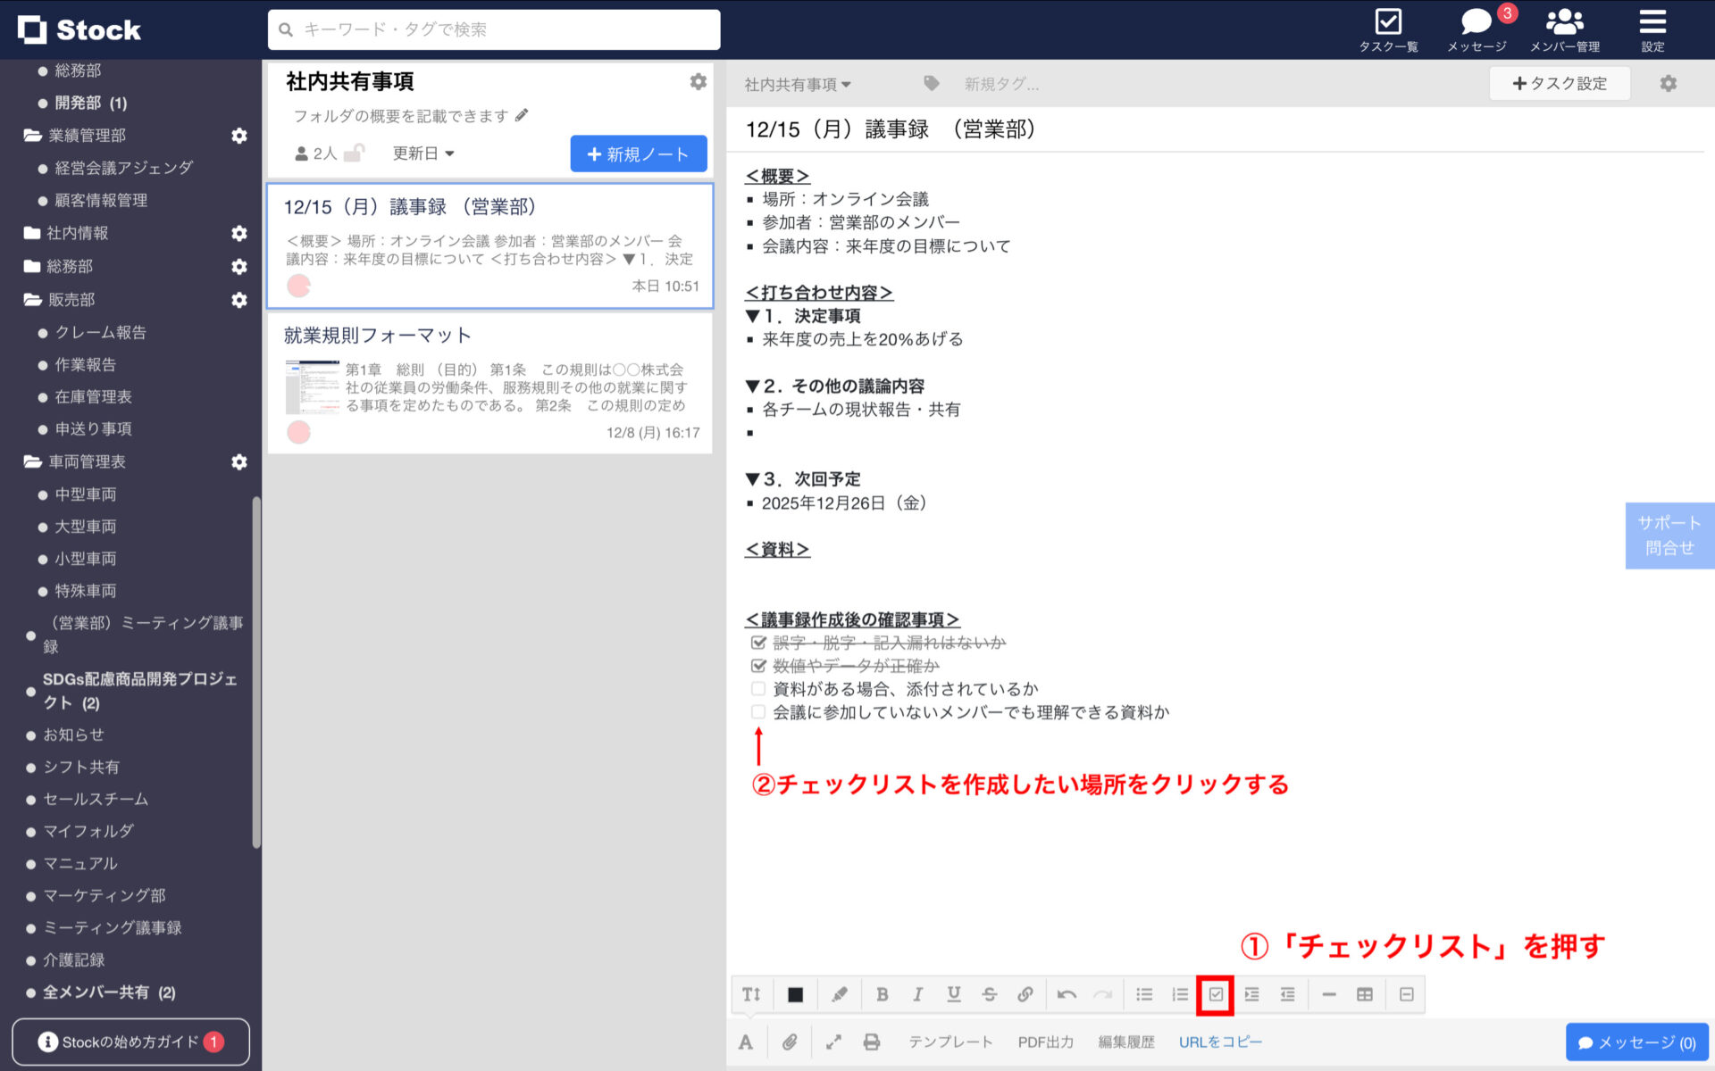The width and height of the screenshot is (1715, 1071).
Task: Select the checklist icon in the editor toolbar
Action: pos(1216,993)
